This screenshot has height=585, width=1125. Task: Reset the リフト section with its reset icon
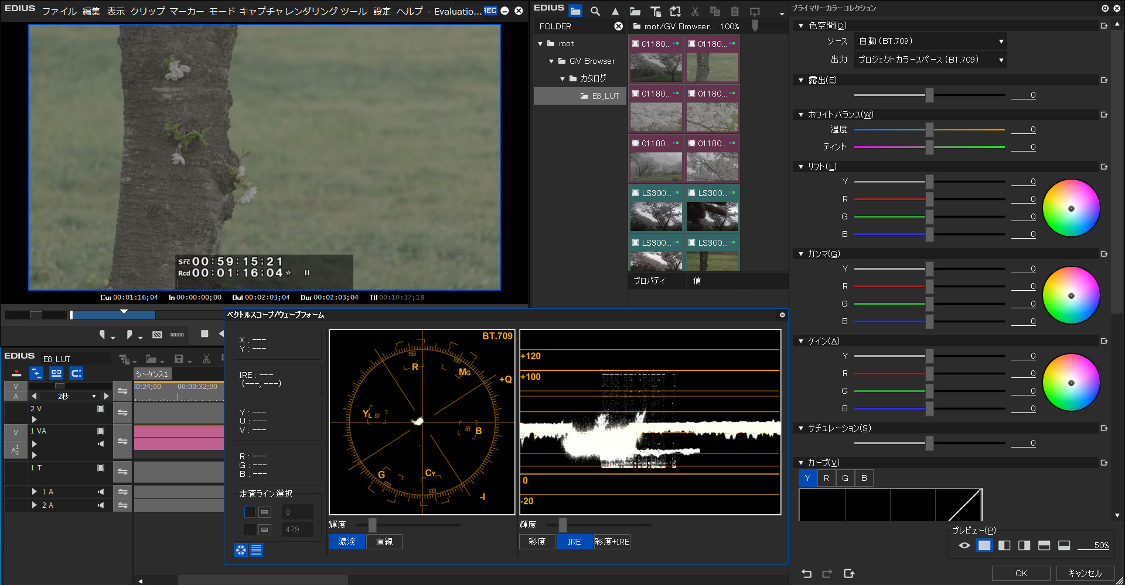click(x=1104, y=167)
